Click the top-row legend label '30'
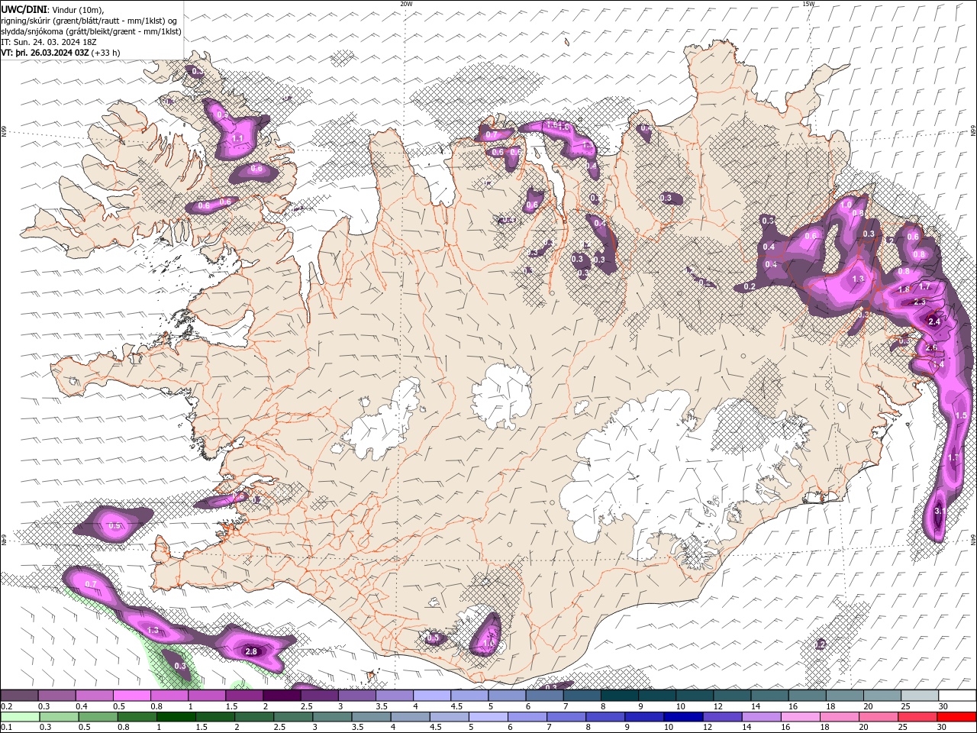The width and height of the screenshot is (977, 733). click(943, 706)
